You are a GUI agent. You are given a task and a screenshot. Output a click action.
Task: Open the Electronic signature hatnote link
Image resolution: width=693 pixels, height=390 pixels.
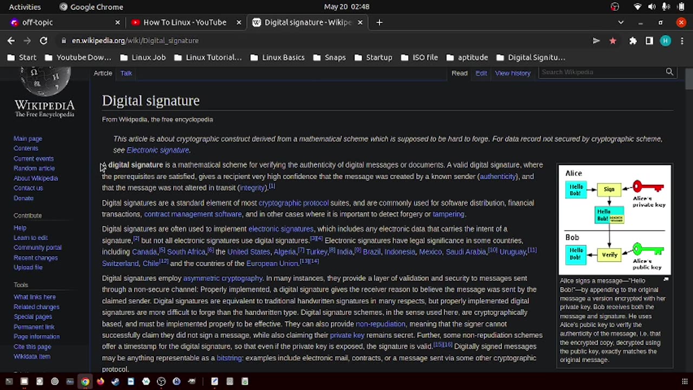coord(158,150)
